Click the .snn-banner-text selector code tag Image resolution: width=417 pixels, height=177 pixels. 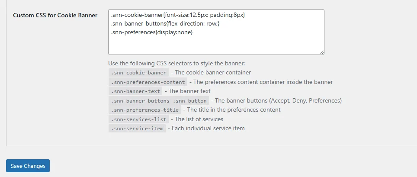(136, 91)
